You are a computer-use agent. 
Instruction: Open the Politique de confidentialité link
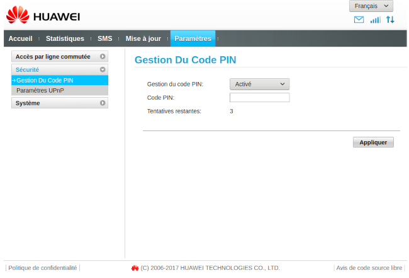43,268
